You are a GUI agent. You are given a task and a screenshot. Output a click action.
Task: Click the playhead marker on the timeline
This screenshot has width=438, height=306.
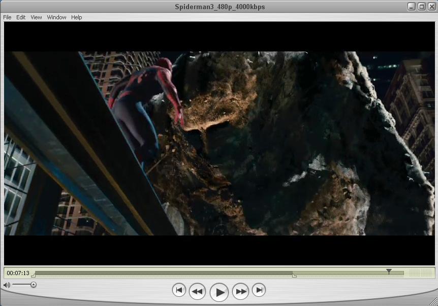point(389,271)
